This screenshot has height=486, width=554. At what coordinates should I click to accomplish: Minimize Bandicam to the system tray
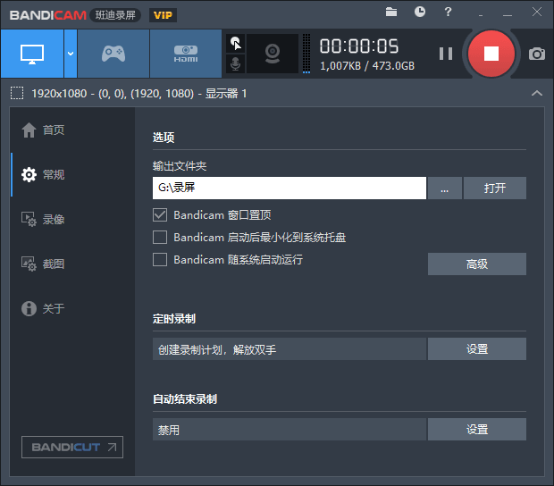click(x=481, y=15)
